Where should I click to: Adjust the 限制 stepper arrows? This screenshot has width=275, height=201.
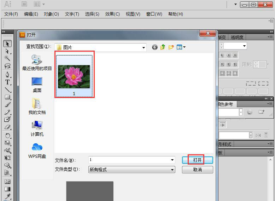[256, 64]
